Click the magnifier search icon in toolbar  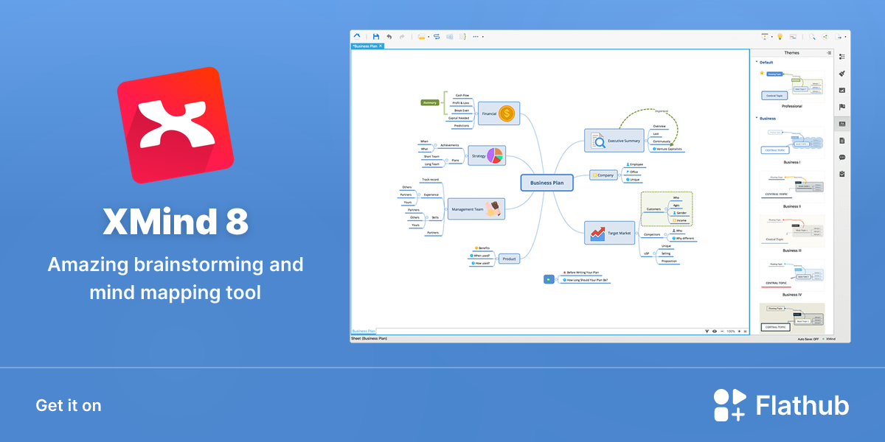(x=812, y=36)
